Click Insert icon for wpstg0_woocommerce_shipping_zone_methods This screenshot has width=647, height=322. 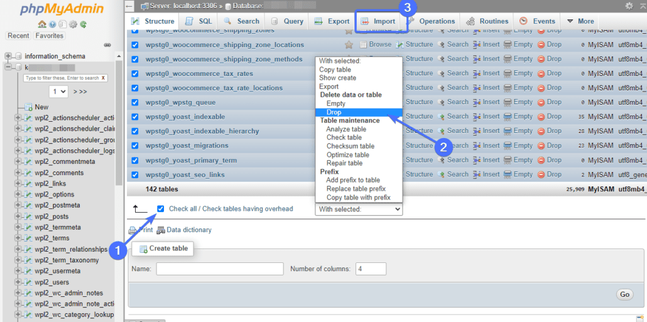point(477,59)
